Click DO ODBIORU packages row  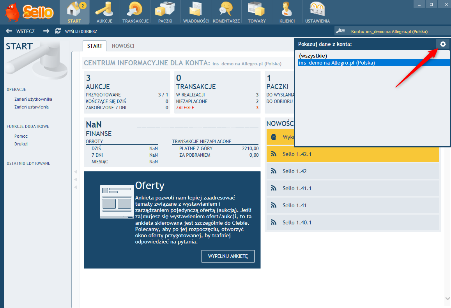pyautogui.click(x=279, y=101)
